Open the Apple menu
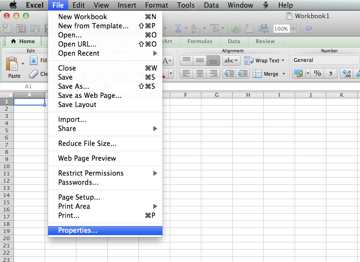Image resolution: width=360 pixels, height=262 pixels. tap(13, 5)
